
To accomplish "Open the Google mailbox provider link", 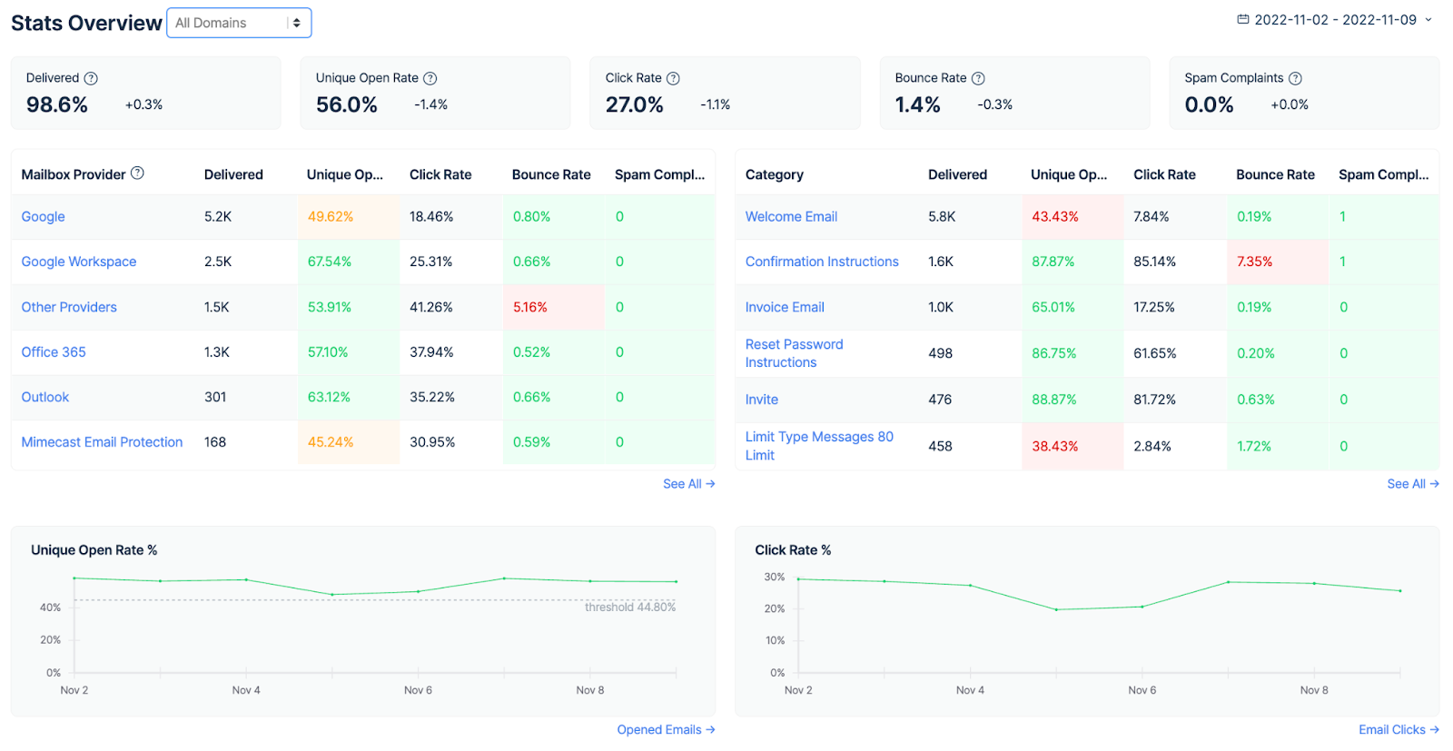I will click(x=43, y=217).
